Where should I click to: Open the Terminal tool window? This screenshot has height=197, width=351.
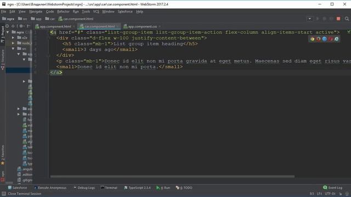pyautogui.click(x=109, y=188)
